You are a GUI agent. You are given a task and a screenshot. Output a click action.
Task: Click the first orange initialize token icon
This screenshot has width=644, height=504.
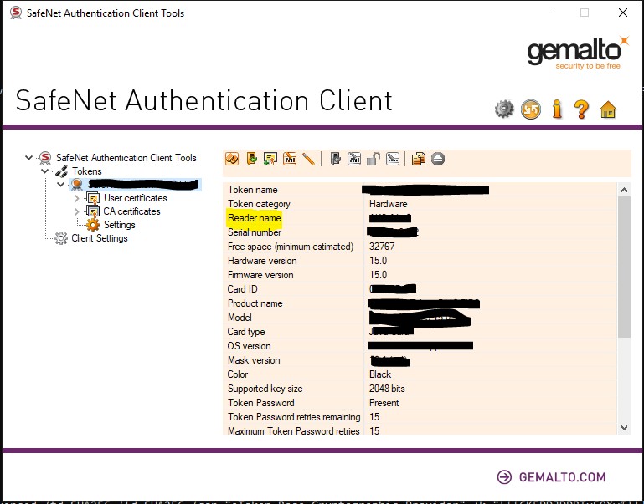click(x=232, y=159)
